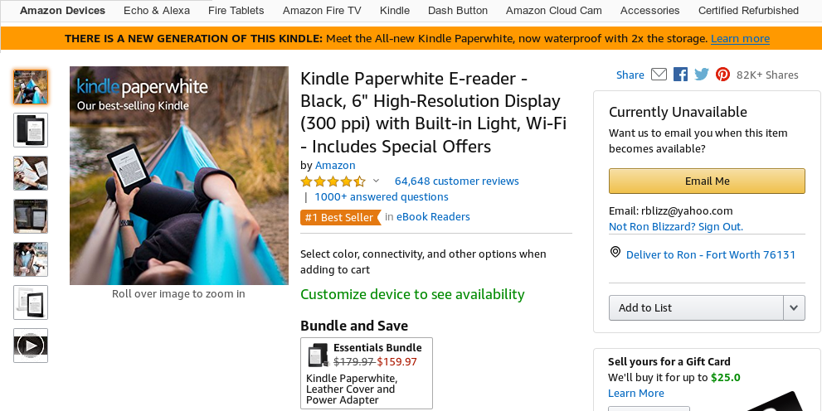Choose the Essentials Bundle option
The height and width of the screenshot is (411, 822).
tap(366, 373)
